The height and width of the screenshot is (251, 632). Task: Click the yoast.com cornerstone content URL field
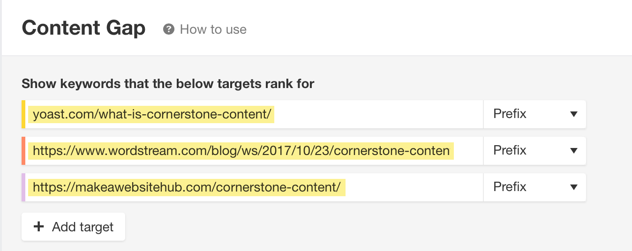tap(254, 114)
